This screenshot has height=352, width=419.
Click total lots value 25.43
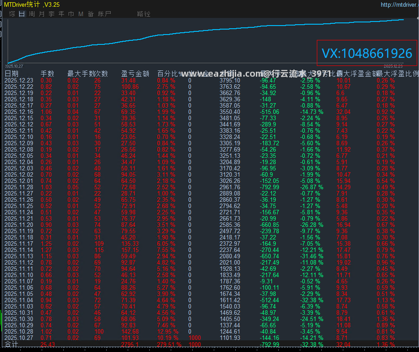(x=48, y=344)
